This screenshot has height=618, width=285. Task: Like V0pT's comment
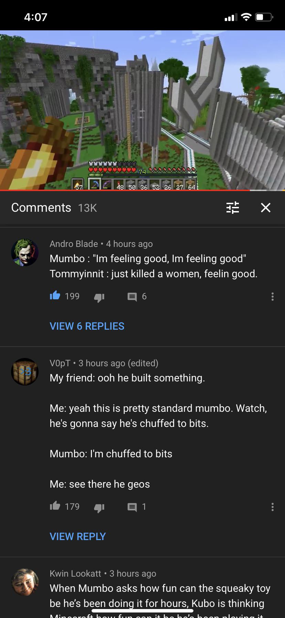pos(55,506)
